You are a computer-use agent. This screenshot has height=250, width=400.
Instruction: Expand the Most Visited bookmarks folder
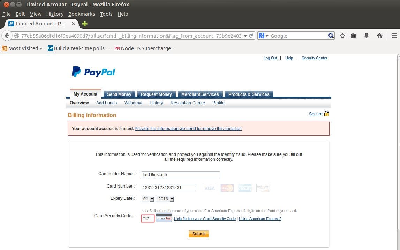point(22,48)
